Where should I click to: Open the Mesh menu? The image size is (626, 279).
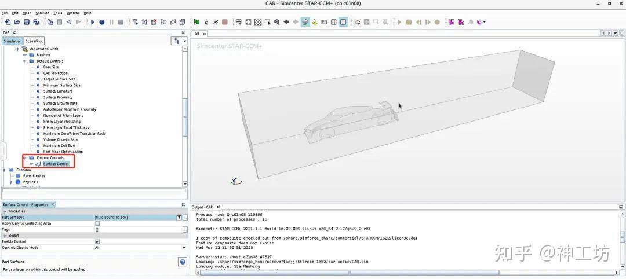[27, 13]
